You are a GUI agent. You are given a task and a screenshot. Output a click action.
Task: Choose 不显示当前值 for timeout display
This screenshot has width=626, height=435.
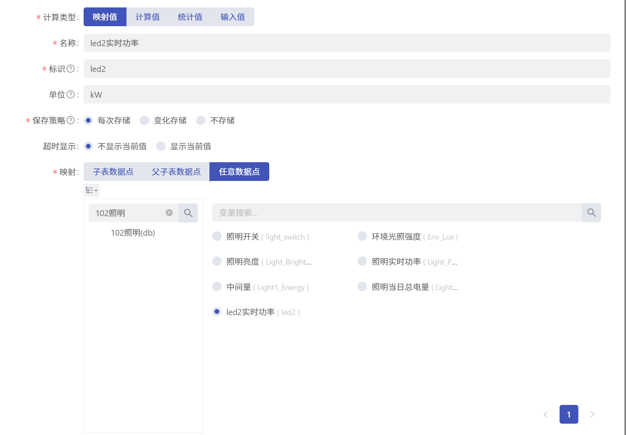[88, 146]
